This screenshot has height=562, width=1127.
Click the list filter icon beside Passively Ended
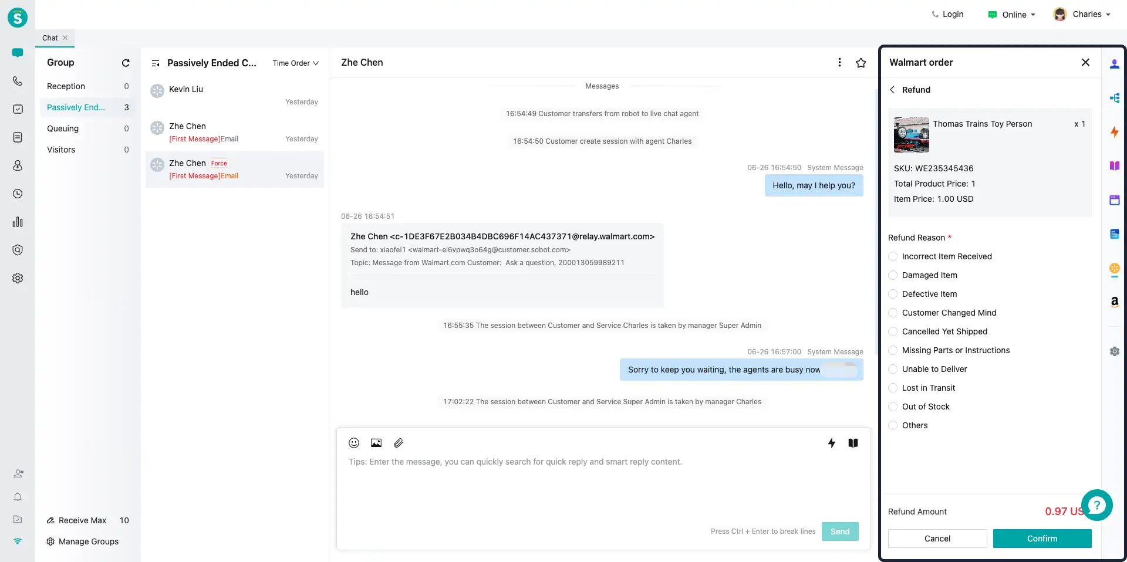click(x=156, y=63)
